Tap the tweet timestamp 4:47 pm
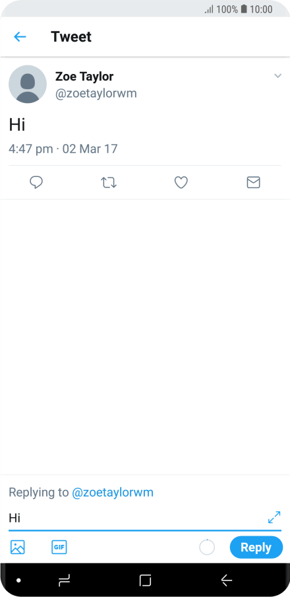The height and width of the screenshot is (597, 290). click(31, 149)
